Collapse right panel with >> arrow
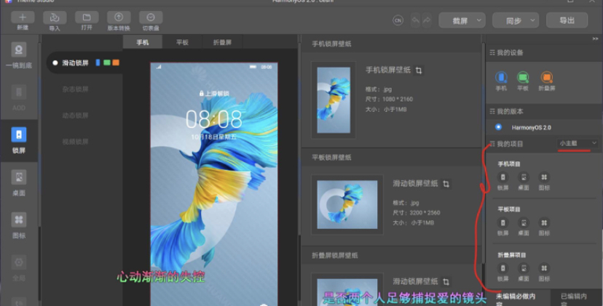Screen dimensions: 603x306 pos(595,39)
